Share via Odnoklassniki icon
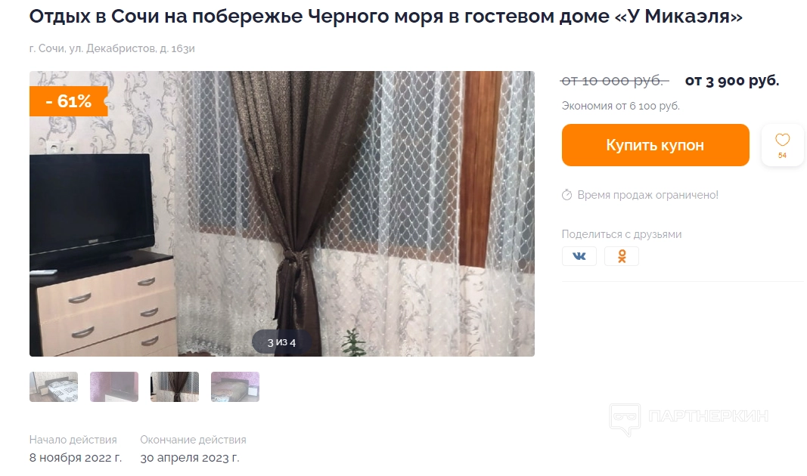The height and width of the screenshot is (476, 807). pos(622,256)
